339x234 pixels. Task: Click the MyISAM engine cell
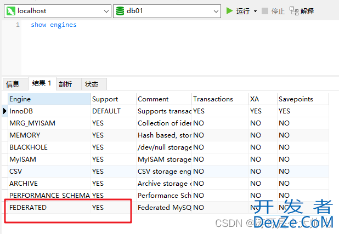point(49,159)
